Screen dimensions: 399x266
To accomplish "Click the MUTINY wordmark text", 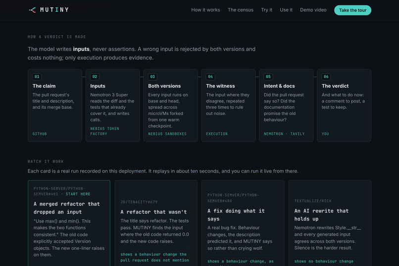I will click(x=54, y=10).
